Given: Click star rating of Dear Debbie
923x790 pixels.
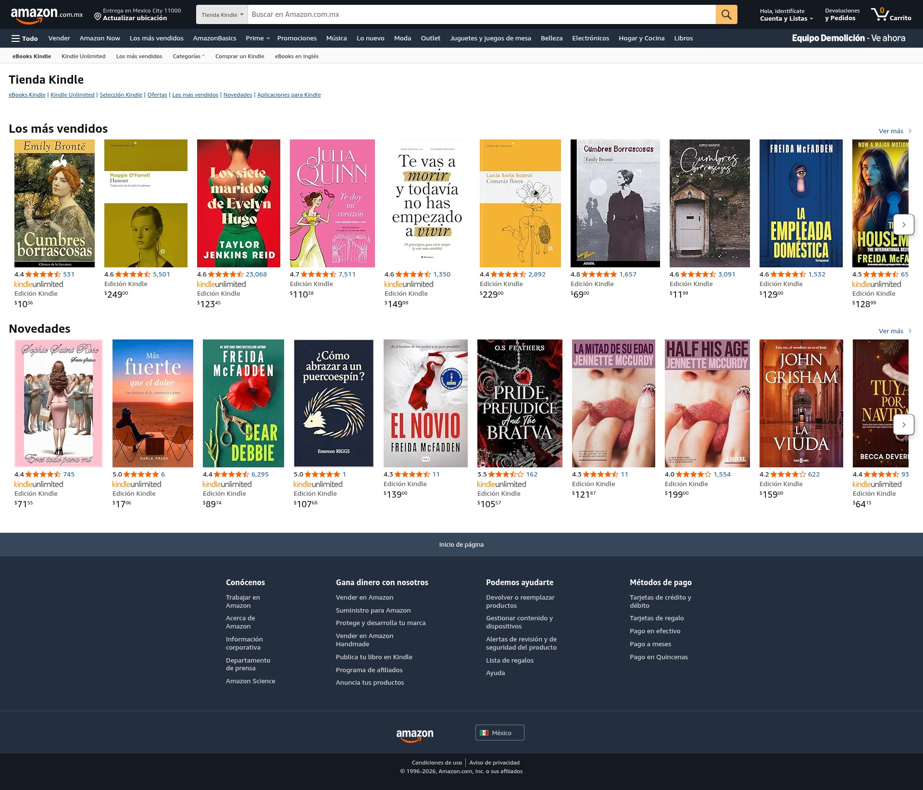Looking at the screenshot, I should click(231, 474).
